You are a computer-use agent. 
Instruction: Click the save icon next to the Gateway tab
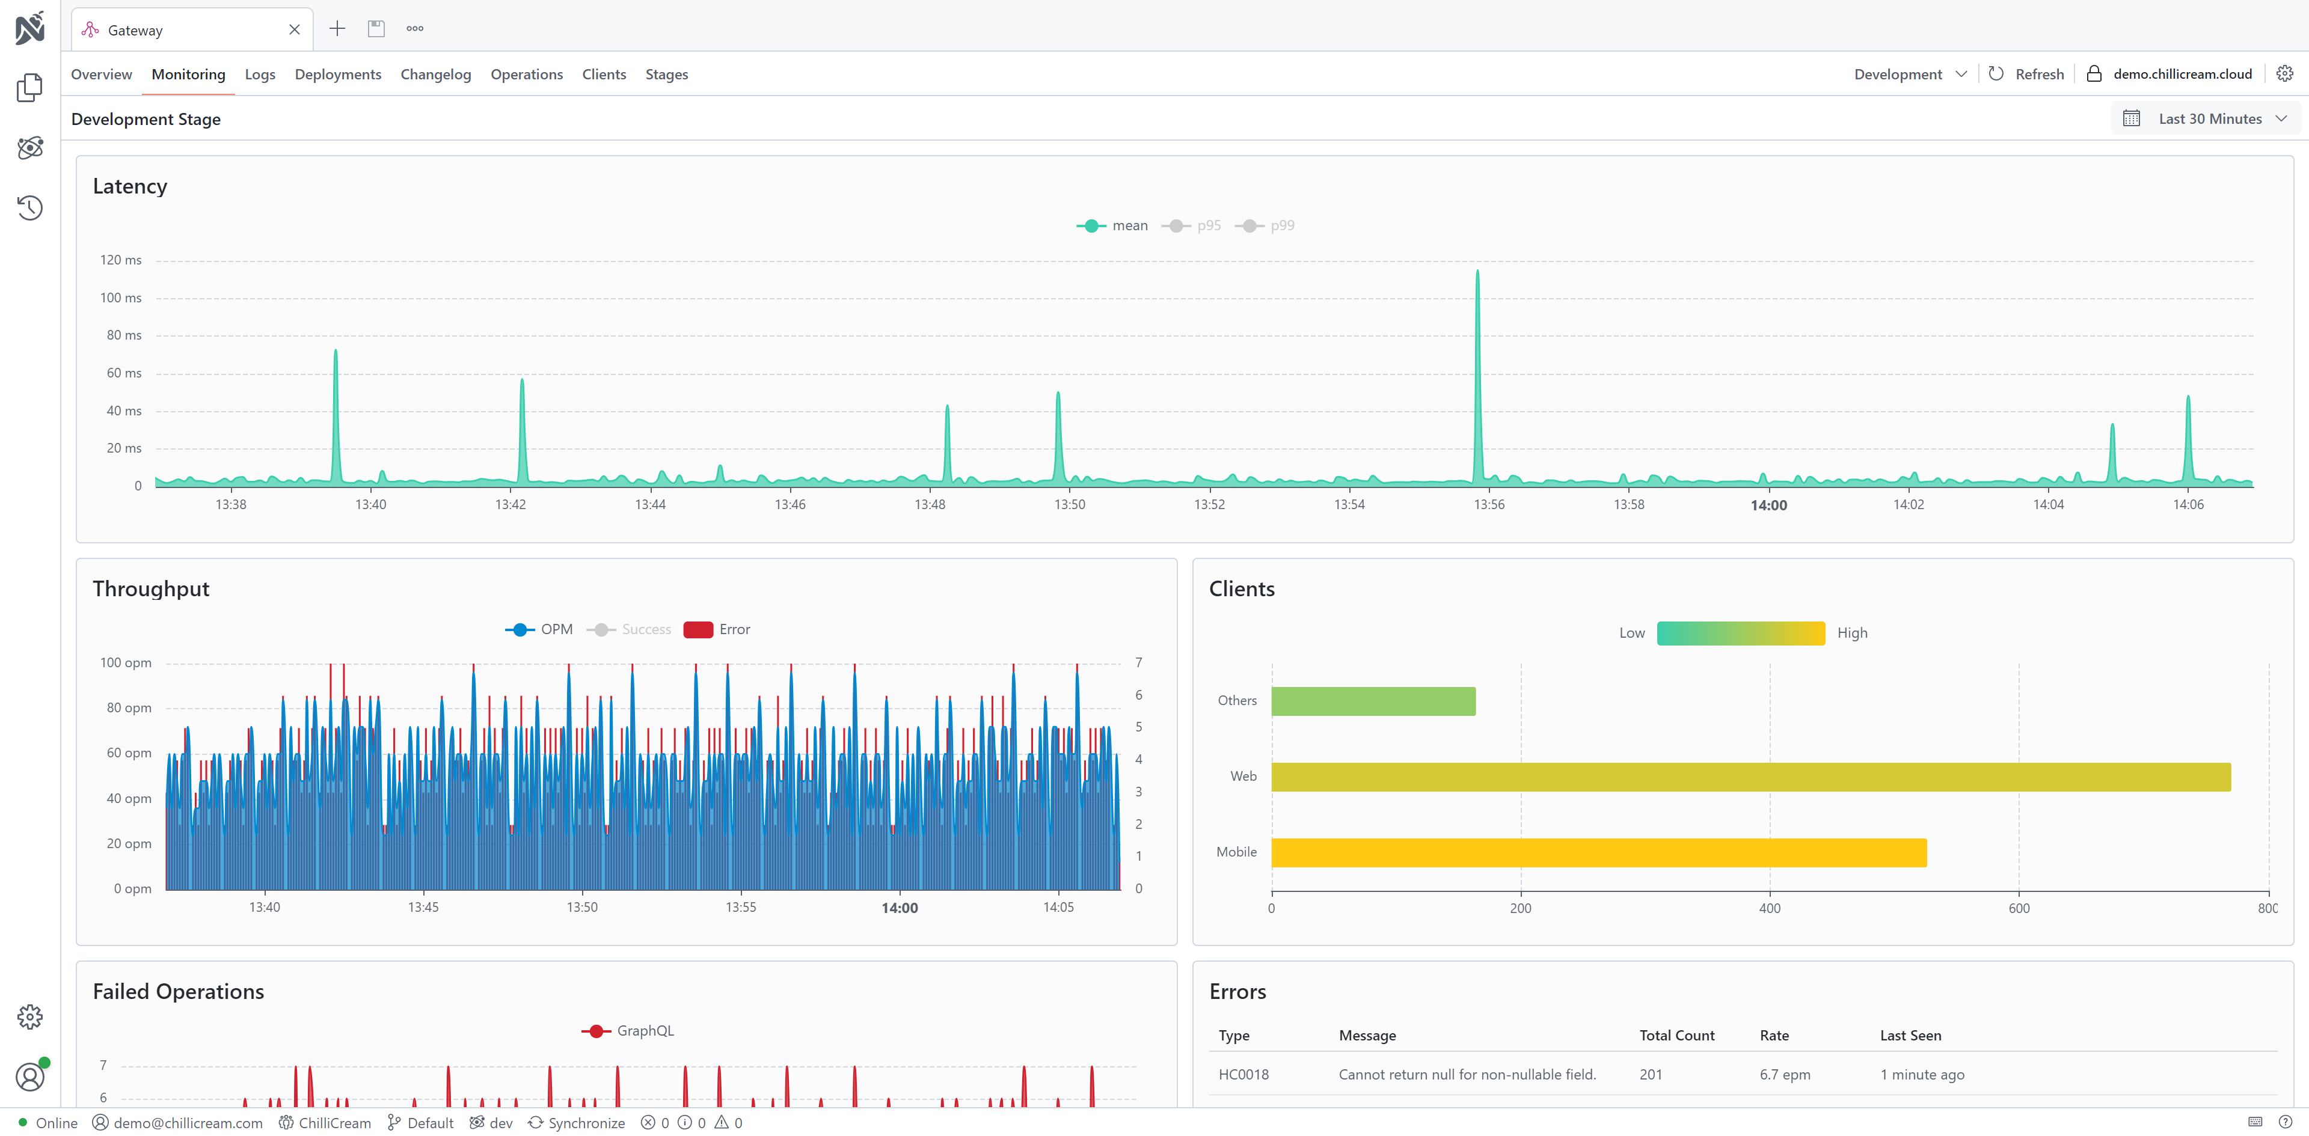coord(376,28)
